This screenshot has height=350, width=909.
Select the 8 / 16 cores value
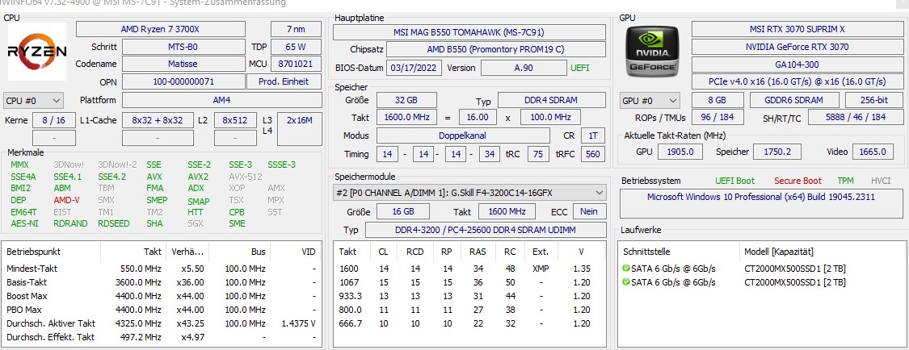pos(54,120)
